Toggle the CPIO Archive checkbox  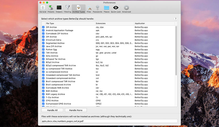coord(43,100)
